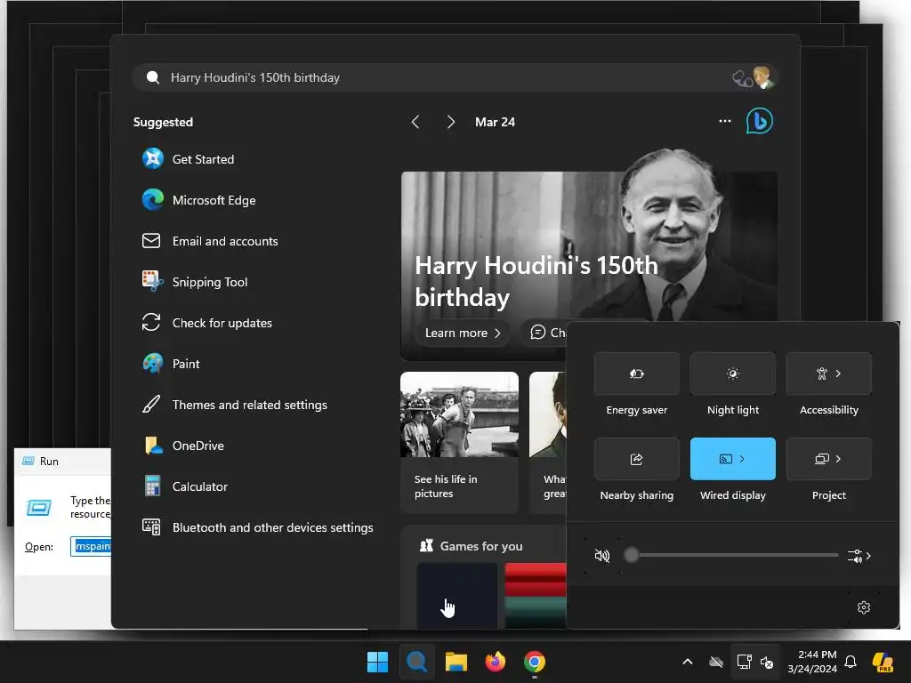Viewport: 911px width, 683px height.
Task: Open the red striped game tile
Action: (535, 595)
